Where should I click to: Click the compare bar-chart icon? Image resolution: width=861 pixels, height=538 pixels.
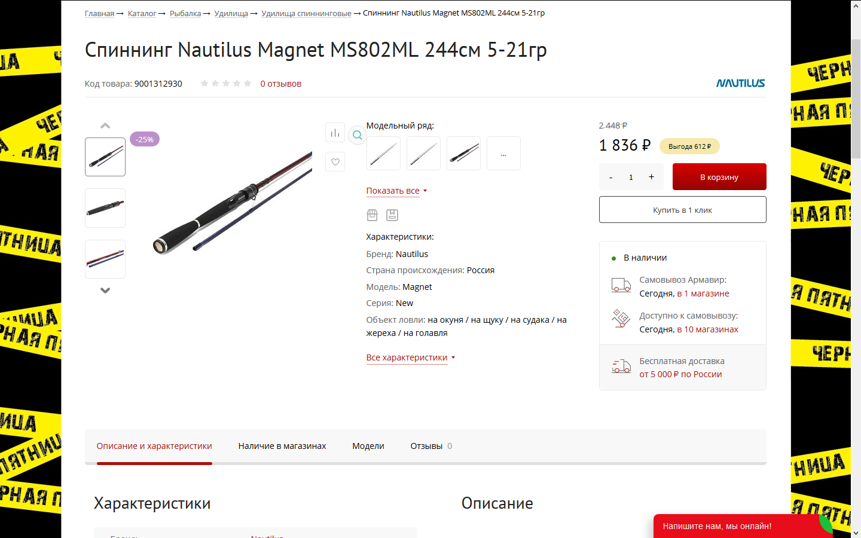coord(335,133)
